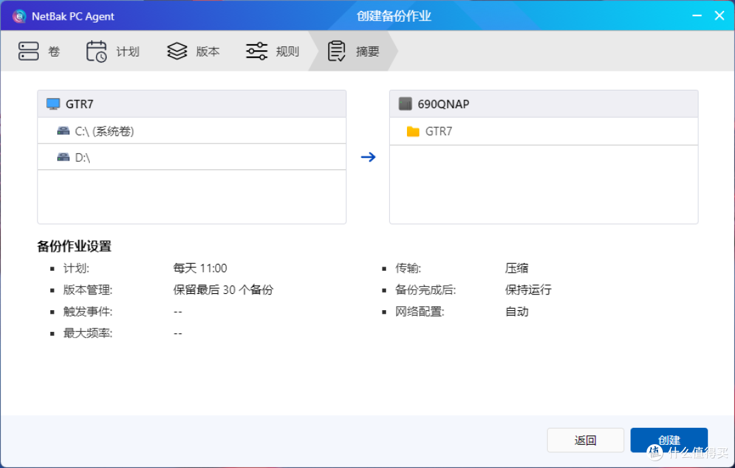Viewport: 735px width, 468px height.
Task: Click the calendar clock icon for 计划
Action: coord(96,51)
